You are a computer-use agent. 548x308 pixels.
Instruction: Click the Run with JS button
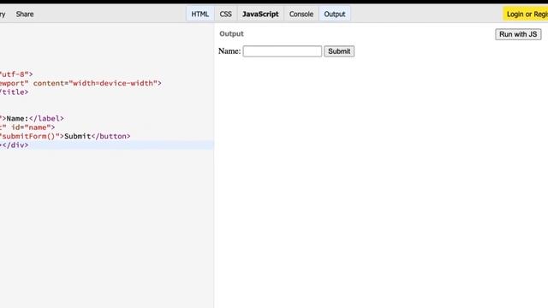click(518, 34)
